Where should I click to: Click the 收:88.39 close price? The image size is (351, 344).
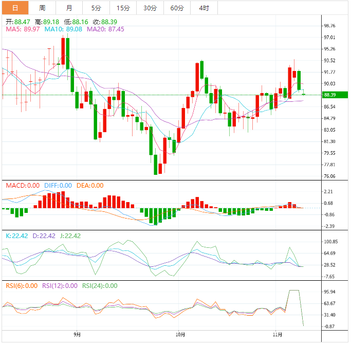click(105, 22)
